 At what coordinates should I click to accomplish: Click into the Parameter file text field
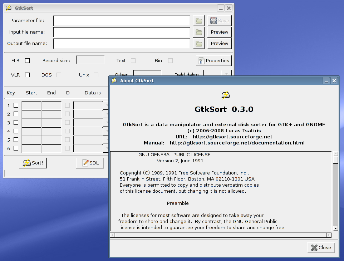coord(122,21)
